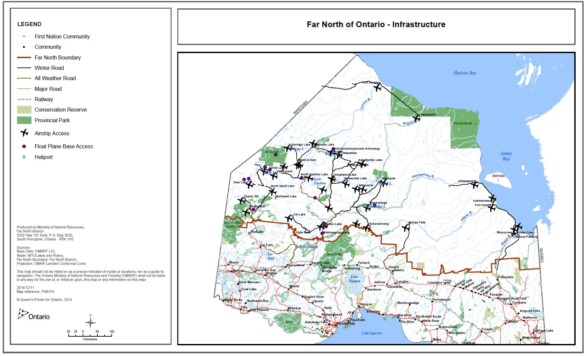
Task: Click the 'Pickle Lake' label
Action: pyautogui.click(x=333, y=224)
